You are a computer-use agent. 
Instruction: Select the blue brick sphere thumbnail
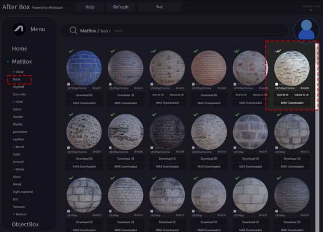point(84,68)
